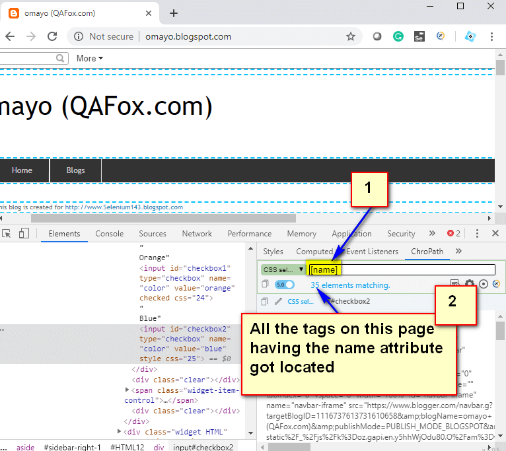
Task: Open the Selenium IDE extension icon
Action: pyautogui.click(x=419, y=36)
